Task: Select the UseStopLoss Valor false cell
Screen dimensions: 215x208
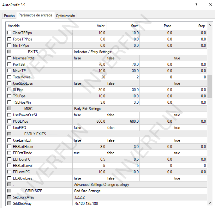Action: [89, 83]
